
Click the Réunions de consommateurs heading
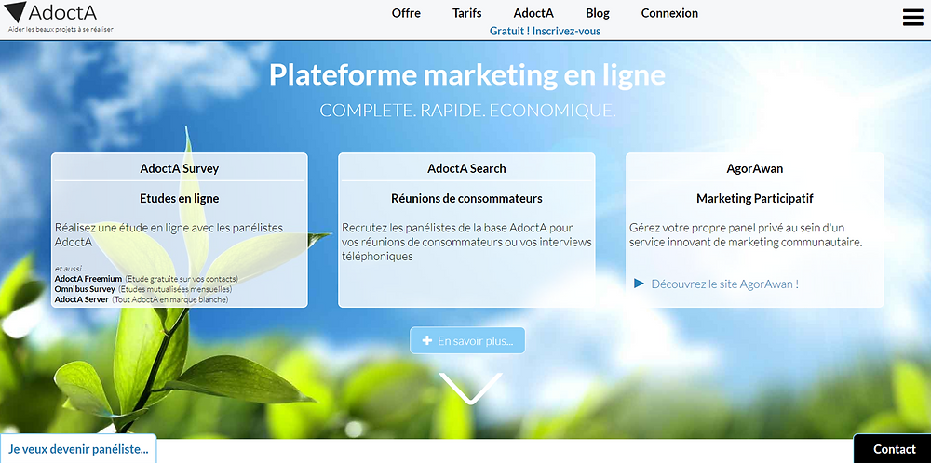466,199
